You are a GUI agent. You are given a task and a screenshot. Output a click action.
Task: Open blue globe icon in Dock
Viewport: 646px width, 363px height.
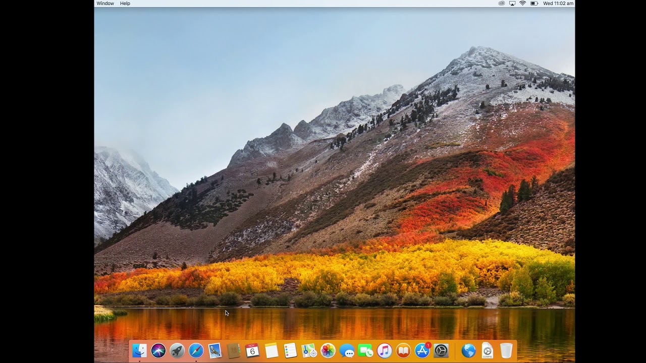click(468, 350)
